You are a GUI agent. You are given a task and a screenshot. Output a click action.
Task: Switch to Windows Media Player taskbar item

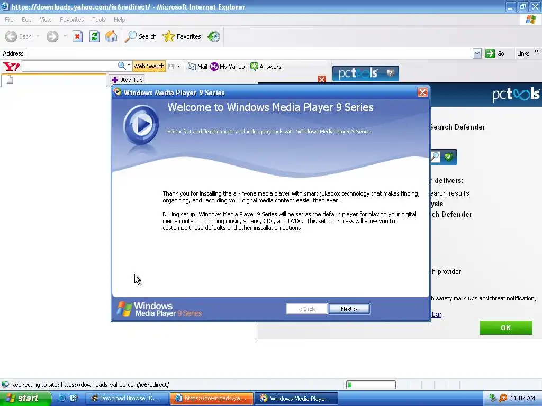tap(296, 398)
